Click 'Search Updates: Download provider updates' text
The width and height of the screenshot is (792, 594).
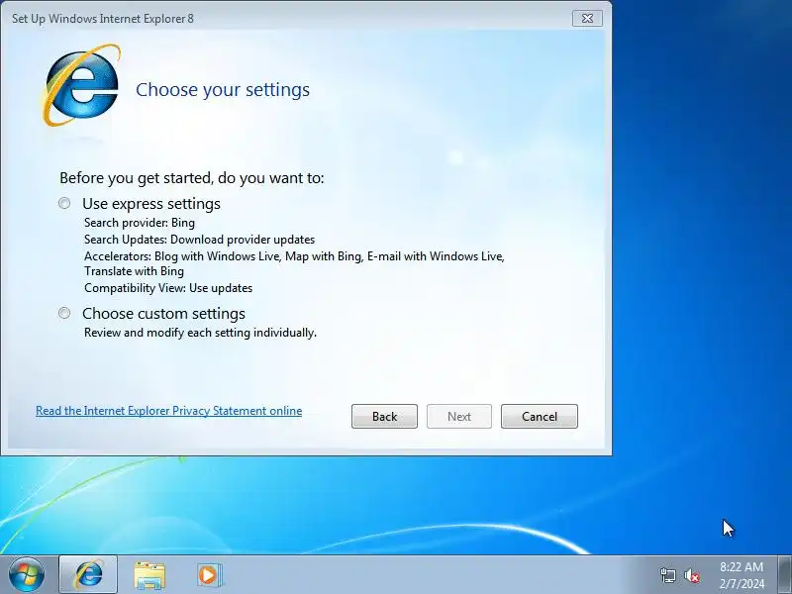200,240
